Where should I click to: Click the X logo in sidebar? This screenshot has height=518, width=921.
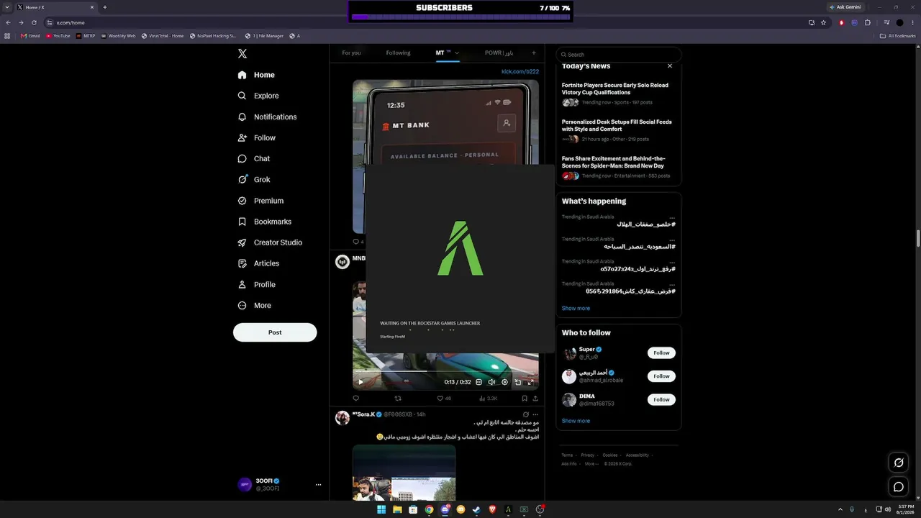pyautogui.click(x=242, y=54)
